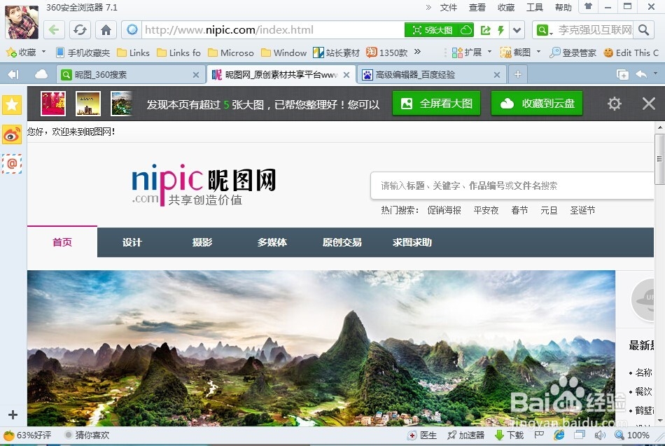Viewport: 665px width, 446px height.
Task: Click the search magnifier icon
Action: 644,30
